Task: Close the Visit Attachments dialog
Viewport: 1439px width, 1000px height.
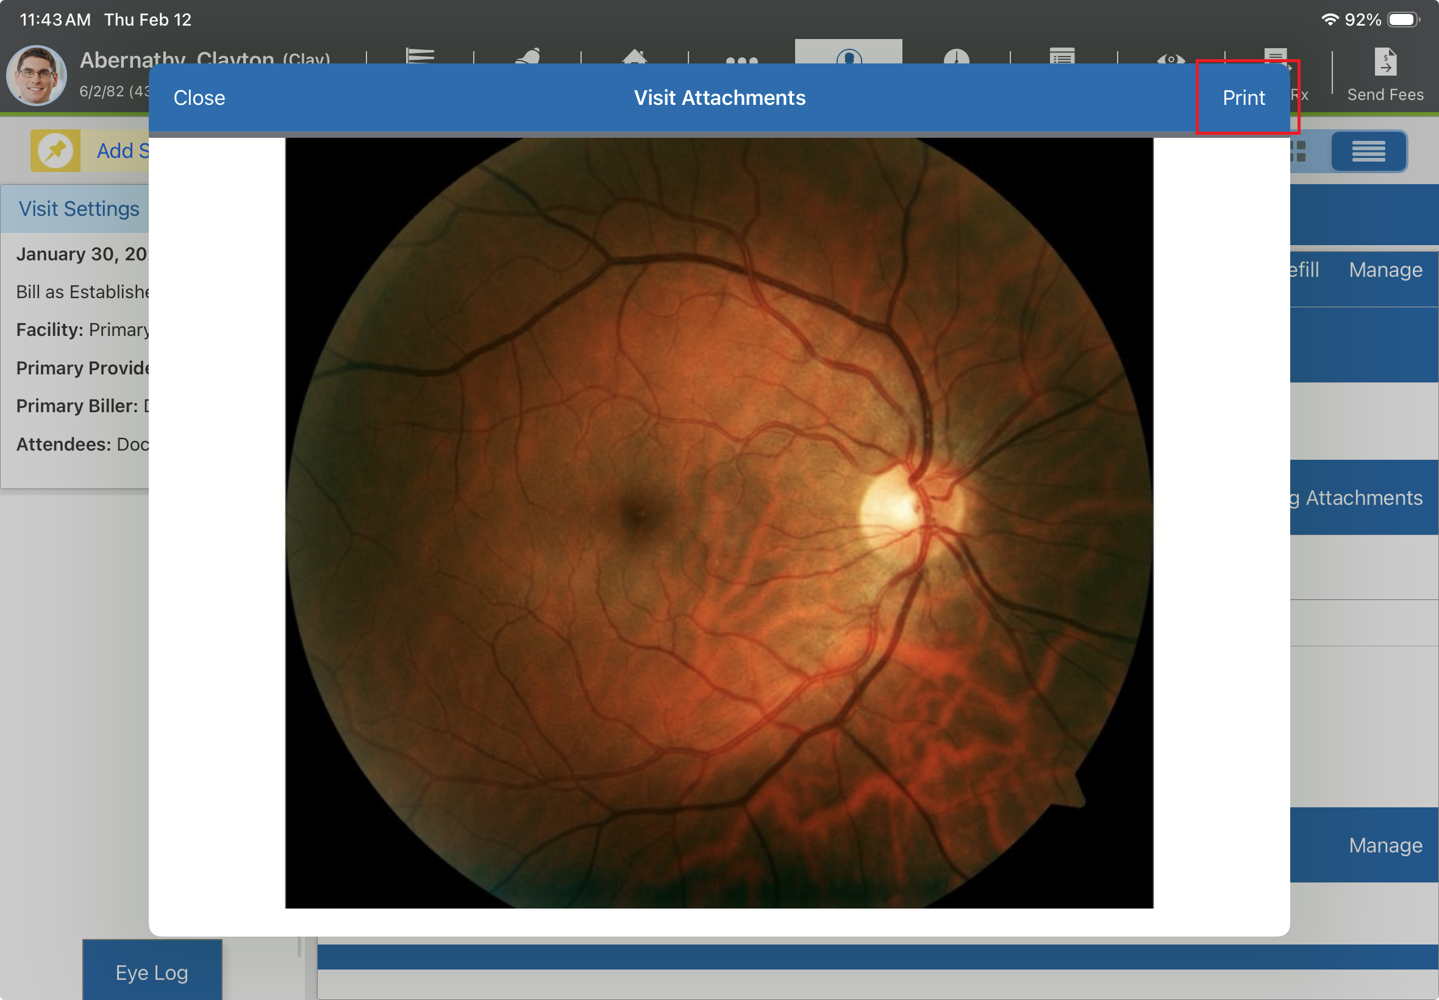Action: coord(199,98)
